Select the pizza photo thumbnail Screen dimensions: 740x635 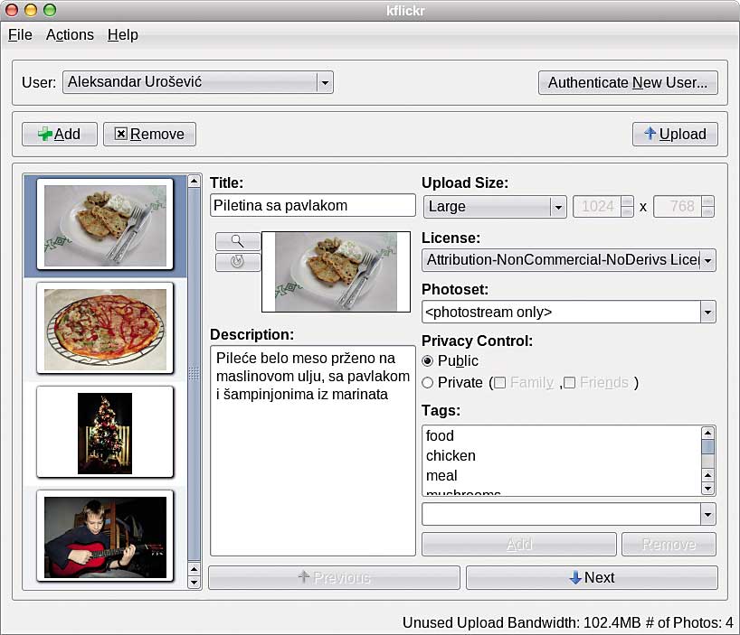point(105,328)
